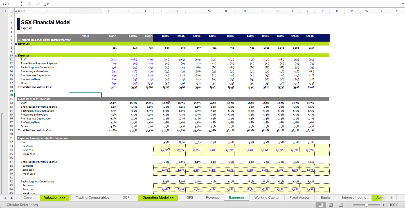Switch to Normal view icon
Viewport: 405px width, 208px height.
pyautogui.click(x=321, y=205)
